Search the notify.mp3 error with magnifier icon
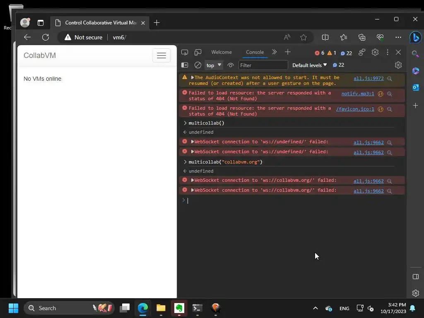Screen dimensions: 424x318 [x=389, y=94]
